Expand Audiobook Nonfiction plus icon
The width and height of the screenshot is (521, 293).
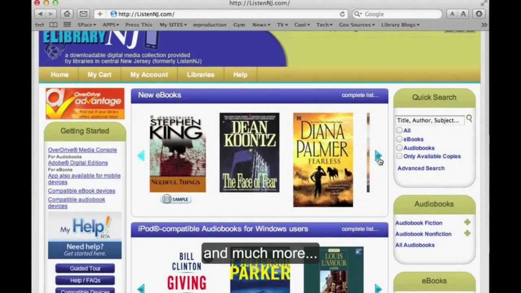click(x=467, y=233)
